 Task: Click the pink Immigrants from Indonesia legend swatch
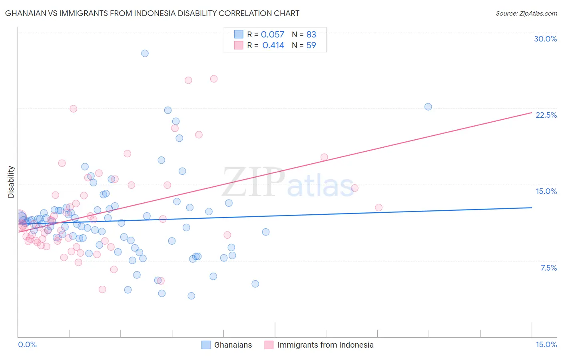[269, 345]
